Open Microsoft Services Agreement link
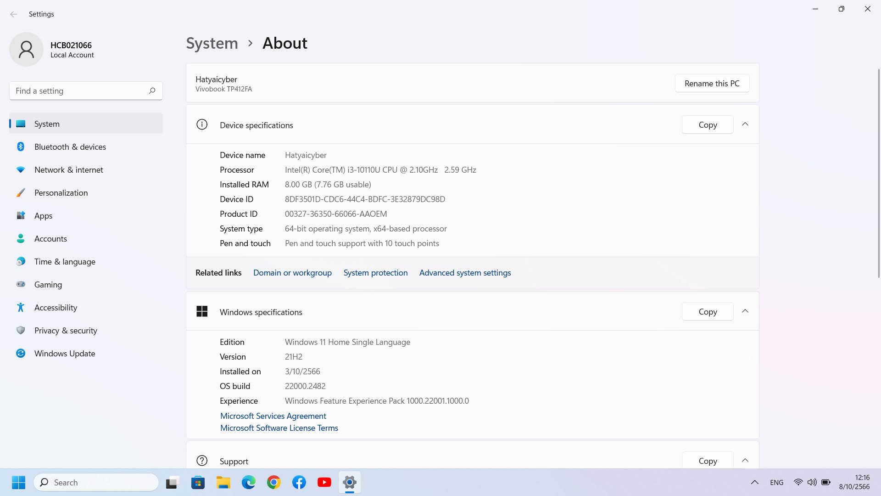 pos(273,416)
